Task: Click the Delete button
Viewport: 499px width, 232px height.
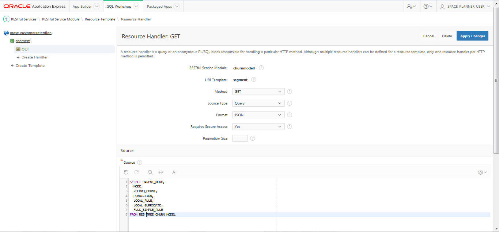Action: pyautogui.click(x=447, y=36)
